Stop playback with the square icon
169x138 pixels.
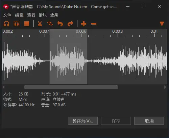pyautogui.click(x=27, y=24)
